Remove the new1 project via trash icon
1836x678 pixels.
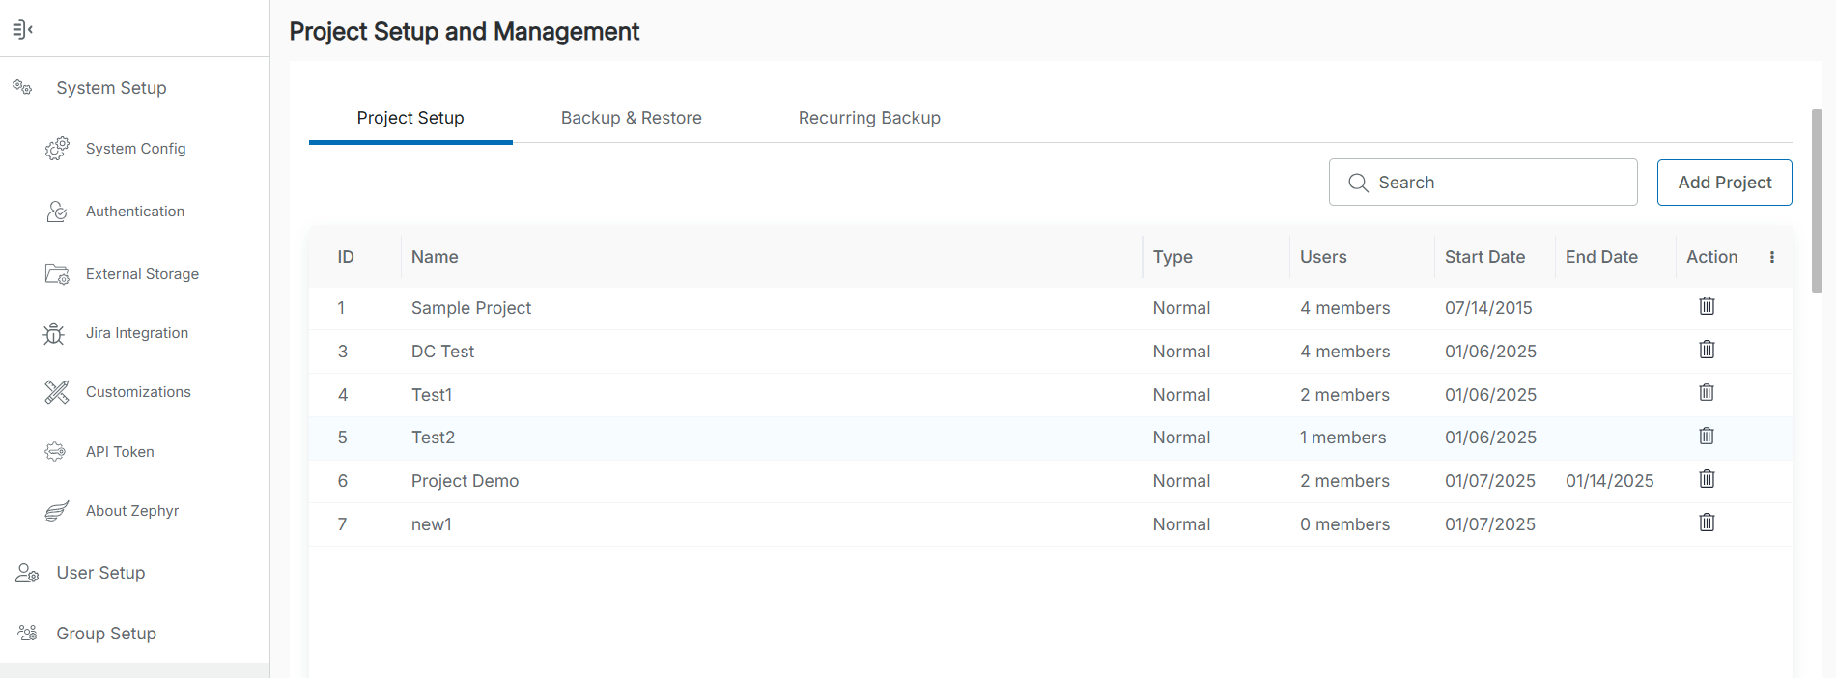point(1707,523)
